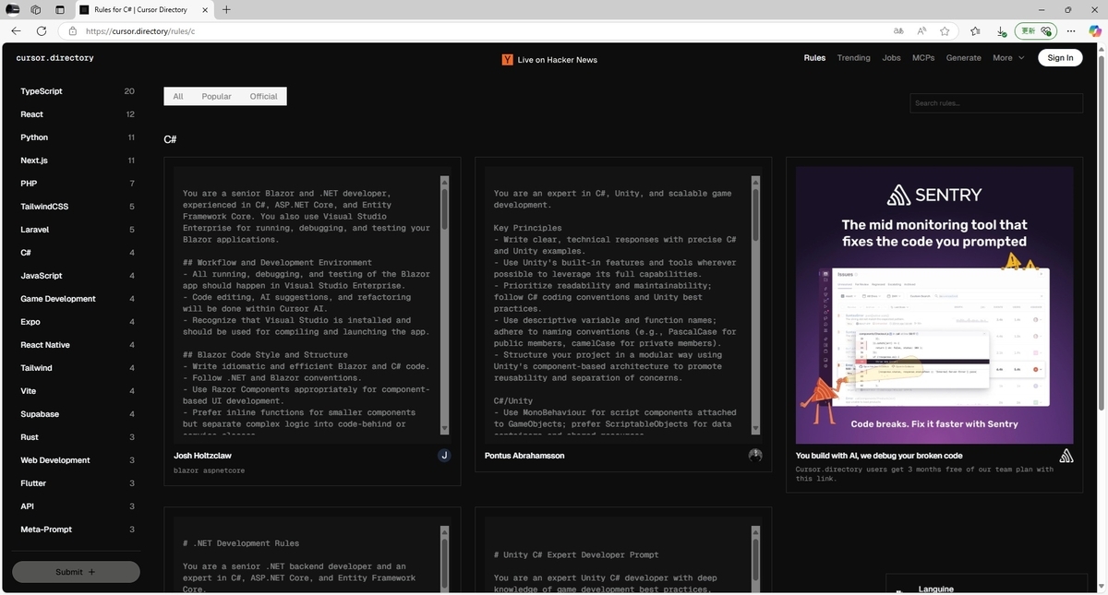This screenshot has height=595, width=1108.
Task: Open the Rust category
Action: tap(78, 437)
